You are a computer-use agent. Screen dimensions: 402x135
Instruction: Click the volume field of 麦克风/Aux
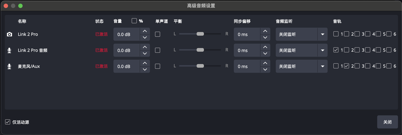pyautogui.click(x=126, y=66)
